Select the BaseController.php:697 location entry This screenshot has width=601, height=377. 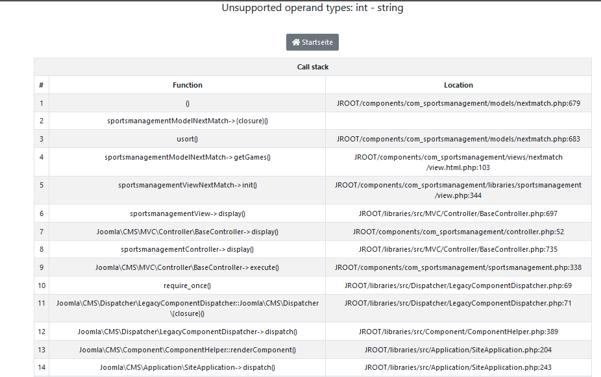point(459,213)
